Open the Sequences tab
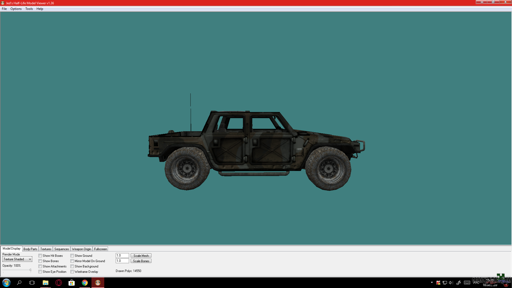The width and height of the screenshot is (512, 288). [62, 249]
